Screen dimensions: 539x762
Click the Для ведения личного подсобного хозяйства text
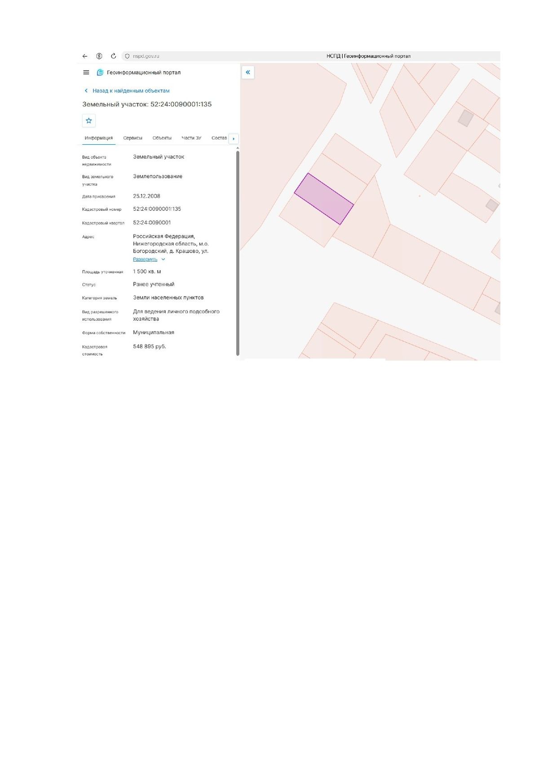click(176, 315)
